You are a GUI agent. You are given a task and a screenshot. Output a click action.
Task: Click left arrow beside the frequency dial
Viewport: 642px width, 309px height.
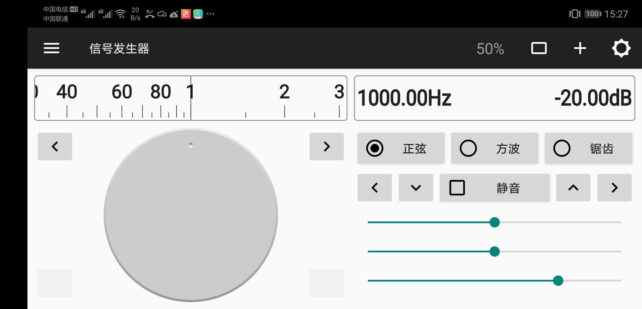pos(55,146)
